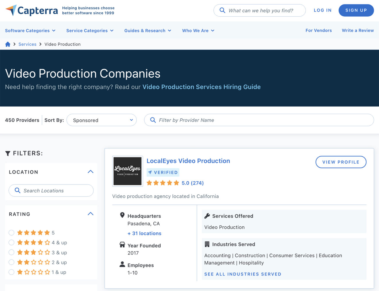Image resolution: width=379 pixels, height=291 pixels.
Task: Expand the Who We Are menu
Action: coord(198,30)
